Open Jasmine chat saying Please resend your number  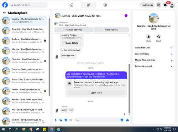[24, 121]
